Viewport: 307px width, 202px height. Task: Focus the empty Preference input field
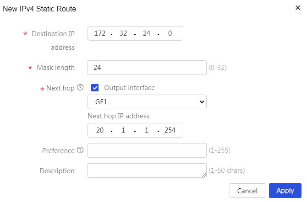tap(147, 150)
